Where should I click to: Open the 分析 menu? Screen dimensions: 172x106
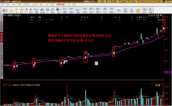click(14, 4)
